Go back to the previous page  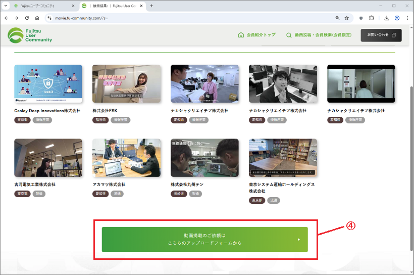pos(7,18)
